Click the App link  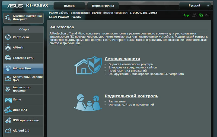coord(186,15)
